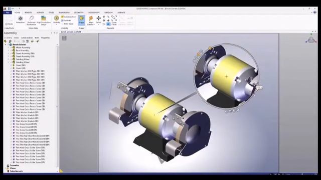Switch to the RENDER ribbon tab
Viewport: 321px width, 180px height.
(x=28, y=12)
